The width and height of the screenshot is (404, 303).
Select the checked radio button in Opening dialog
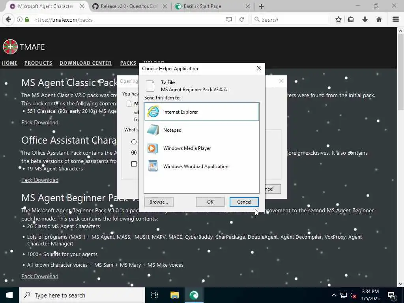tap(134, 153)
